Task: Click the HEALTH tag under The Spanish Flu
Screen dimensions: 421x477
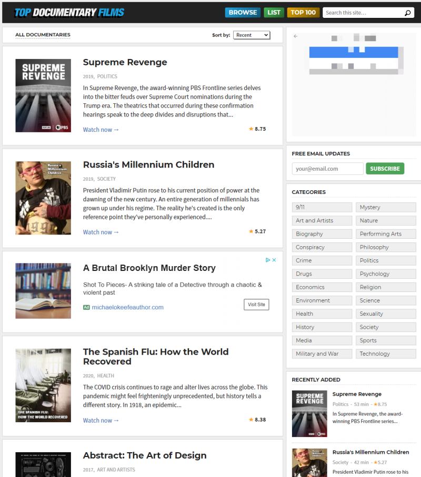Action: coord(106,376)
